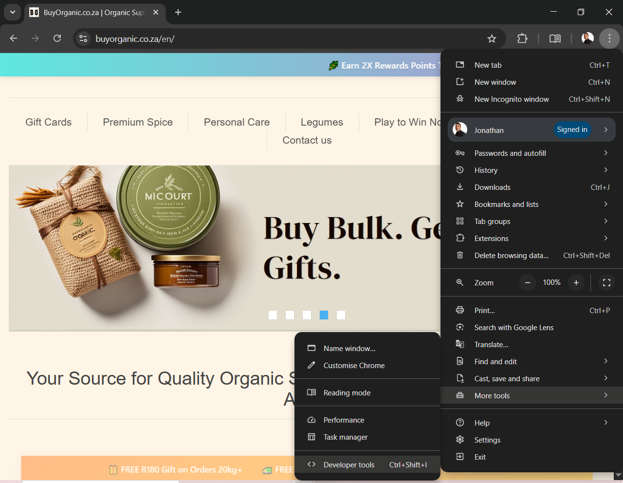
Task: Open the Jonathan profile avatar in toolbar
Action: [587, 38]
